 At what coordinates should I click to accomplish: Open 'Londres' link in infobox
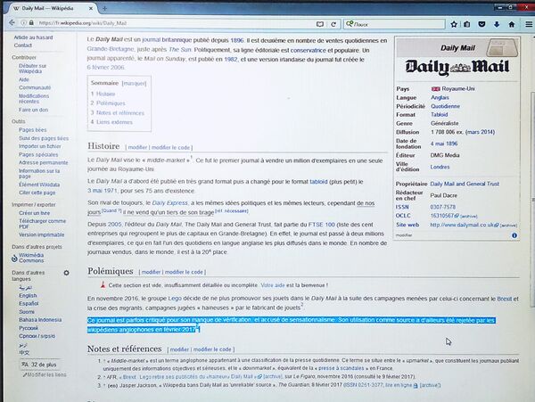point(440,167)
